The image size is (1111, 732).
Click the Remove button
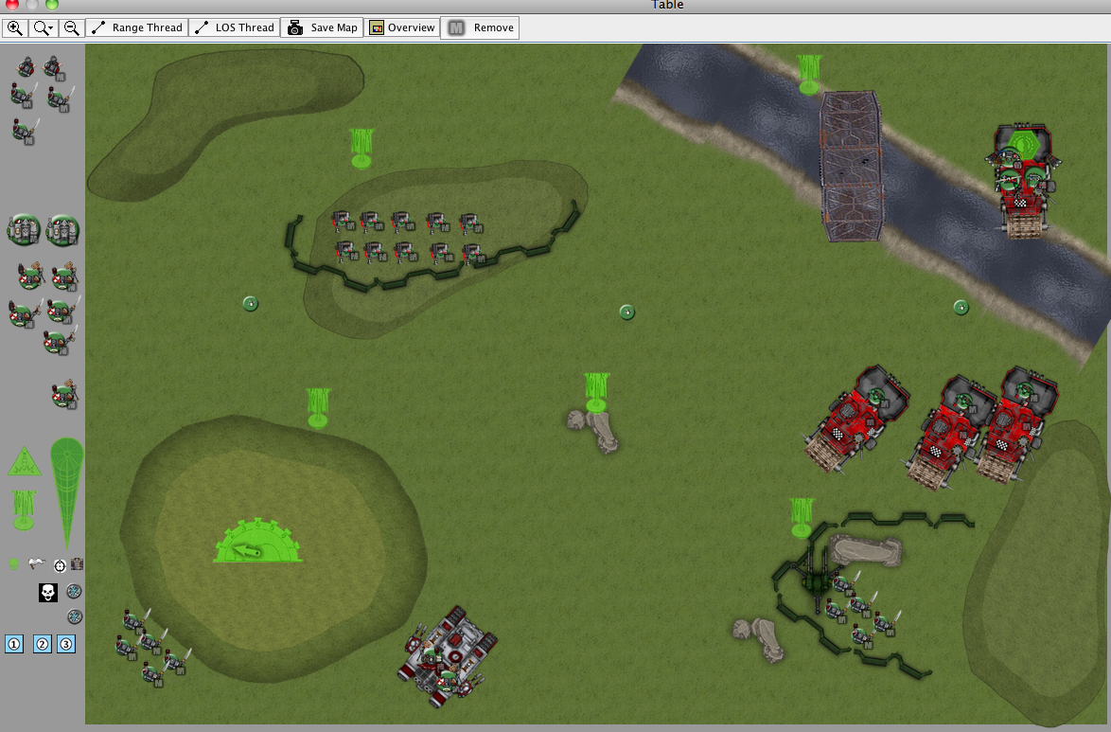click(481, 27)
